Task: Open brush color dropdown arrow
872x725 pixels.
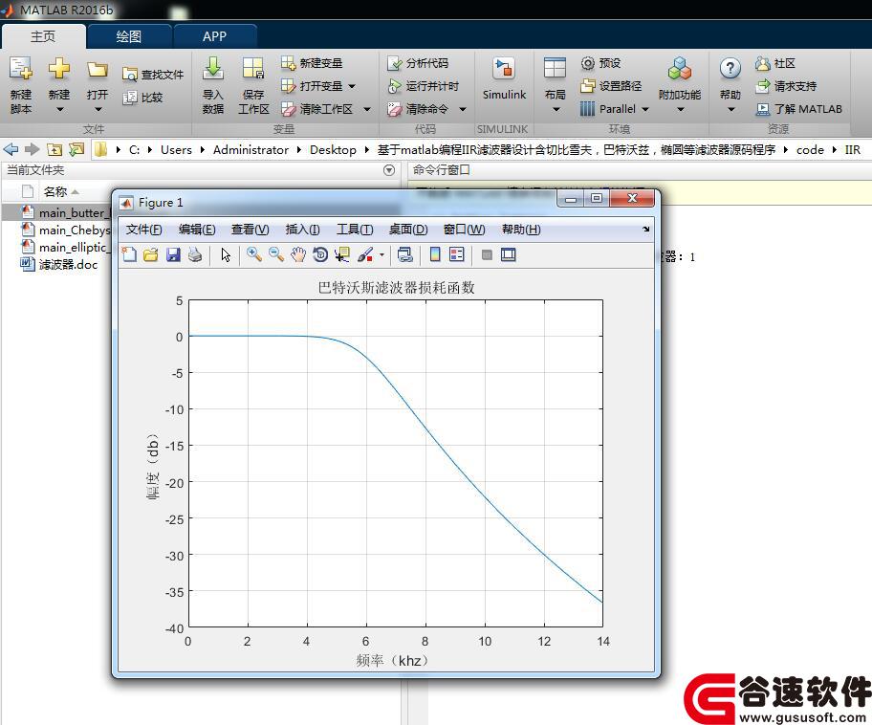Action: (x=382, y=254)
